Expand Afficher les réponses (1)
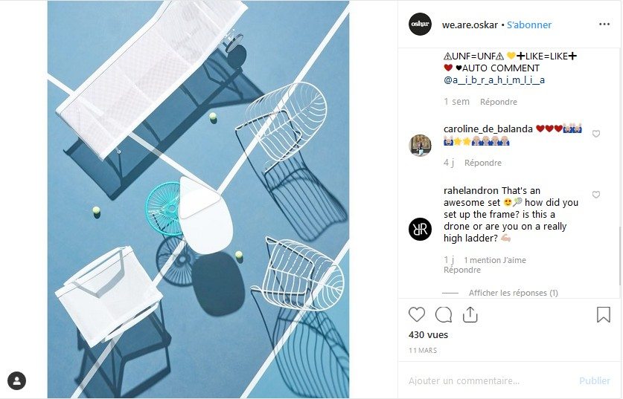The image size is (623, 399). (x=514, y=293)
